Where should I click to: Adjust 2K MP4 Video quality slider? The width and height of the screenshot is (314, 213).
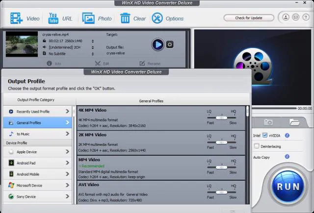221,142
